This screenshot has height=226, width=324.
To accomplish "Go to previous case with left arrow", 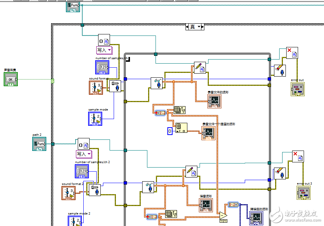I will (x=187, y=27).
